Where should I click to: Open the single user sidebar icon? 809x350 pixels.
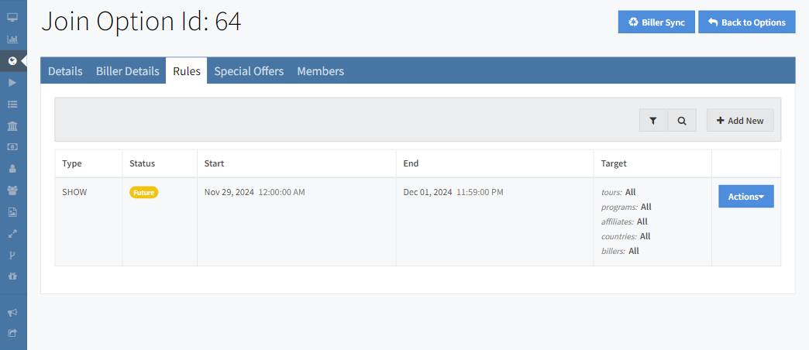coord(12,168)
